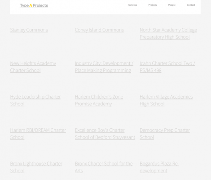Open Bronx Lighthouse Charter School link
This screenshot has width=211, height=180.
click(x=36, y=167)
